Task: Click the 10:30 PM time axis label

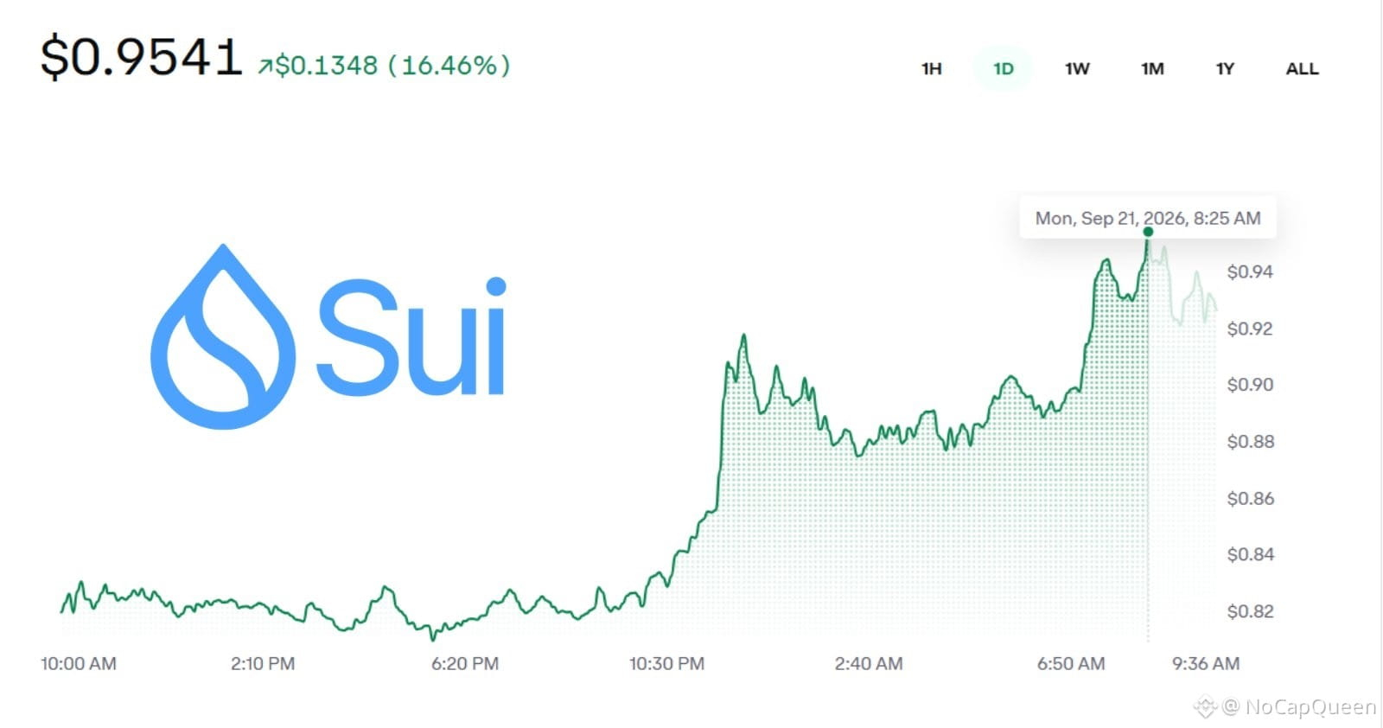Action: 666,664
